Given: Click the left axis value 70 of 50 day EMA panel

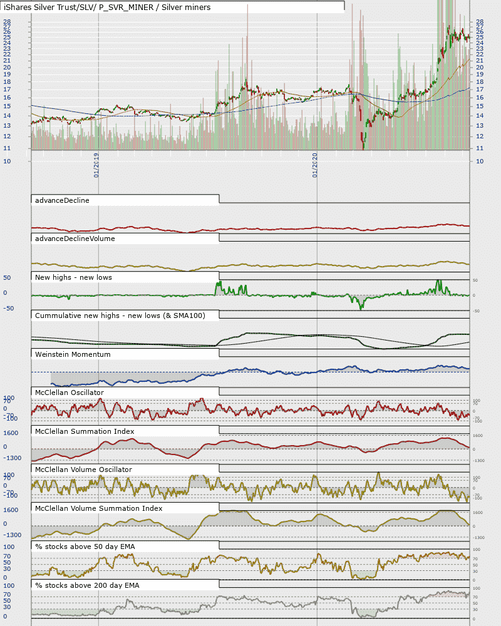Looking at the screenshot, I should pyautogui.click(x=7, y=557).
